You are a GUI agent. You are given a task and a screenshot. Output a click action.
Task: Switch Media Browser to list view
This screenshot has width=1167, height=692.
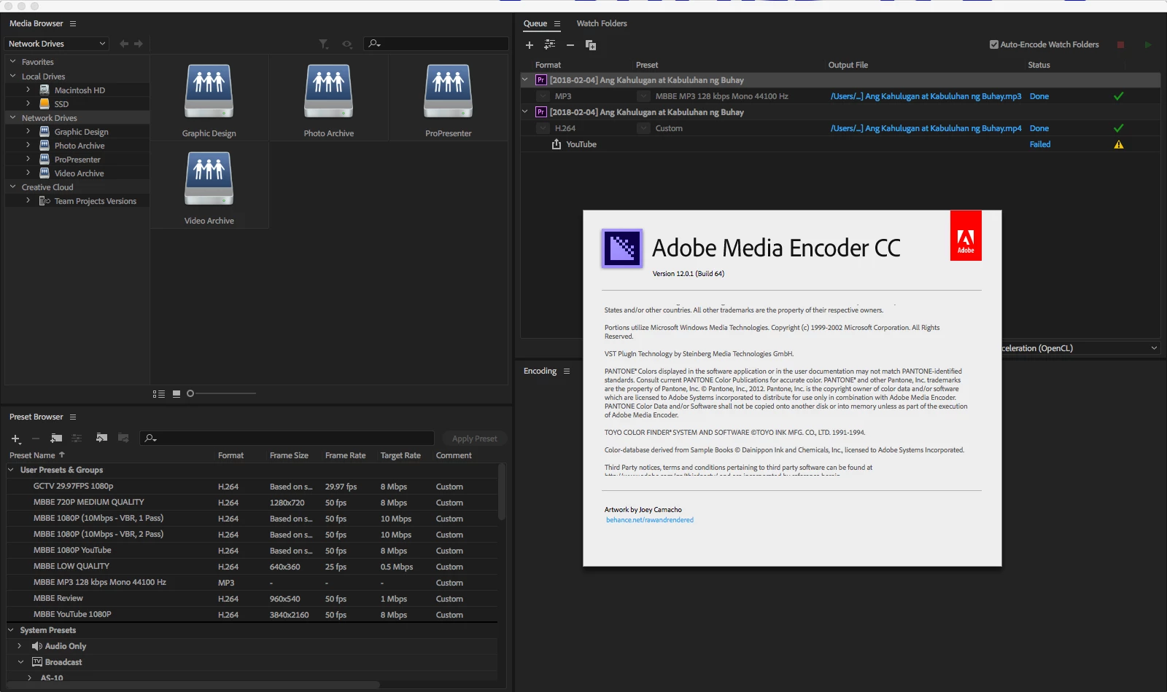(159, 393)
